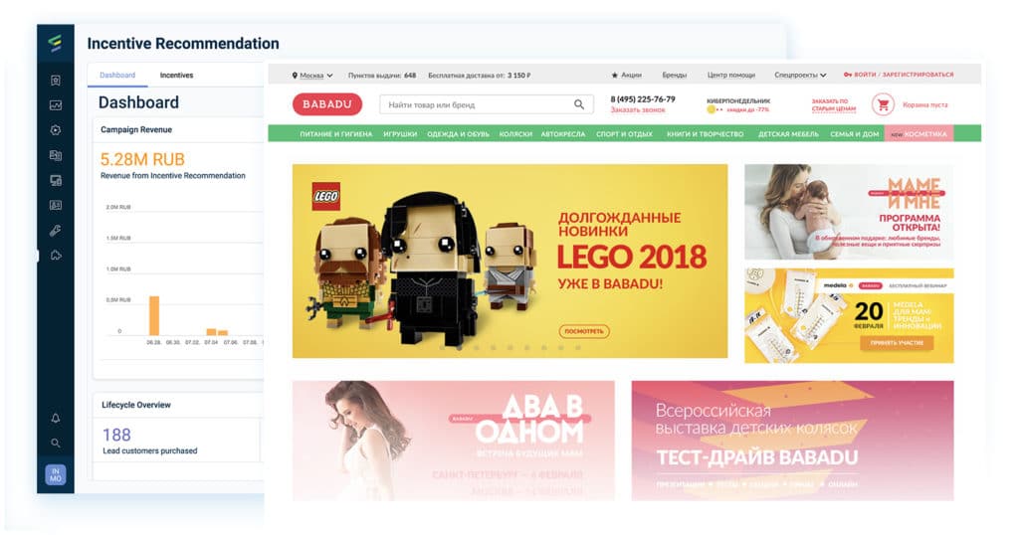Expand the Спецпроекты dropdown
The width and height of the screenshot is (1019, 535).
tap(800, 76)
